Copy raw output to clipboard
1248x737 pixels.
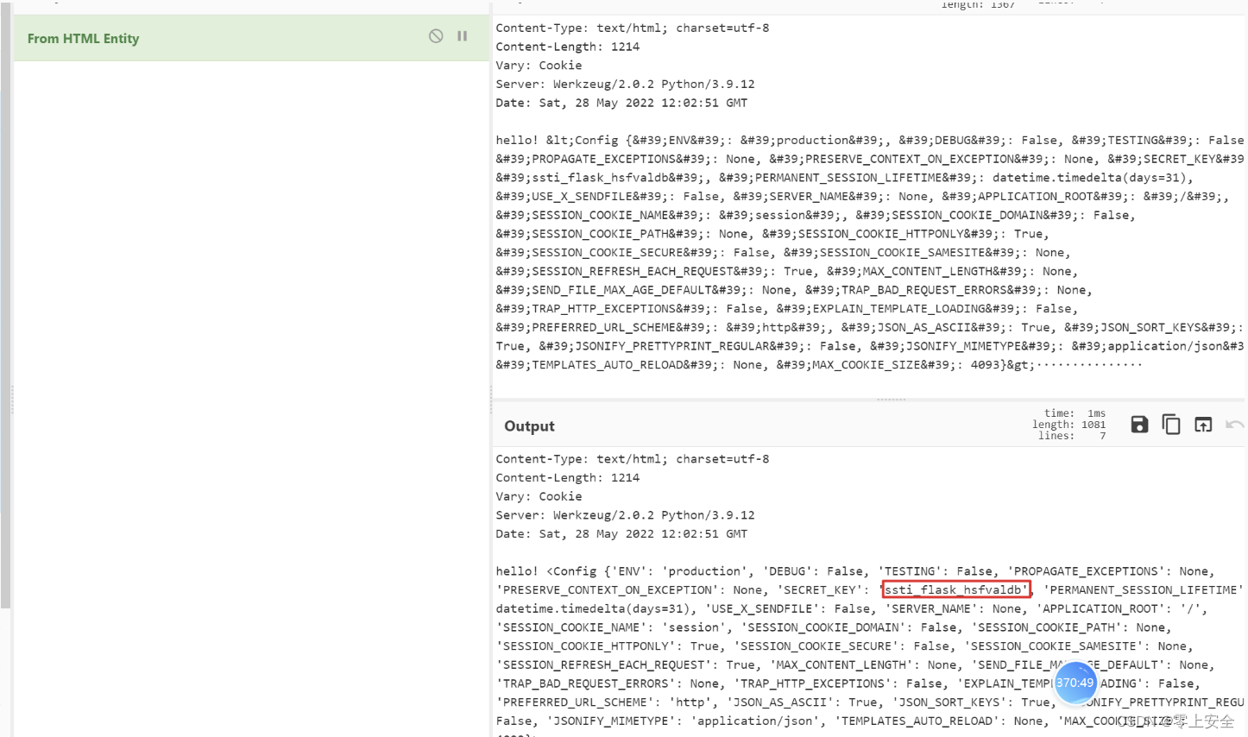coord(1171,425)
